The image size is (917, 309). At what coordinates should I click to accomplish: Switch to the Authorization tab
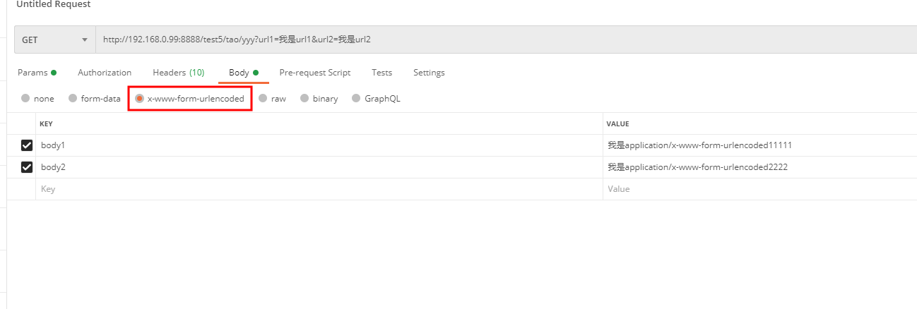(105, 73)
